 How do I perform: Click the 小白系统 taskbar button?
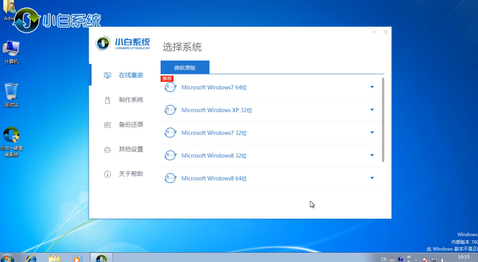click(101, 258)
